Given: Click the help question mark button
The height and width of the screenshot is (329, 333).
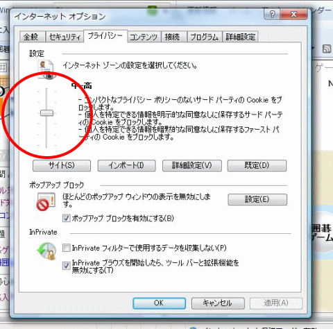Looking at the screenshot, I should [x=272, y=15].
